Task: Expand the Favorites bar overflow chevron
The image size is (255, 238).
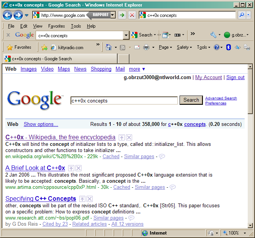Action: (x=98, y=45)
